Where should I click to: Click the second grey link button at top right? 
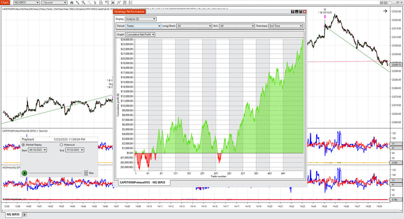[x=386, y=3]
